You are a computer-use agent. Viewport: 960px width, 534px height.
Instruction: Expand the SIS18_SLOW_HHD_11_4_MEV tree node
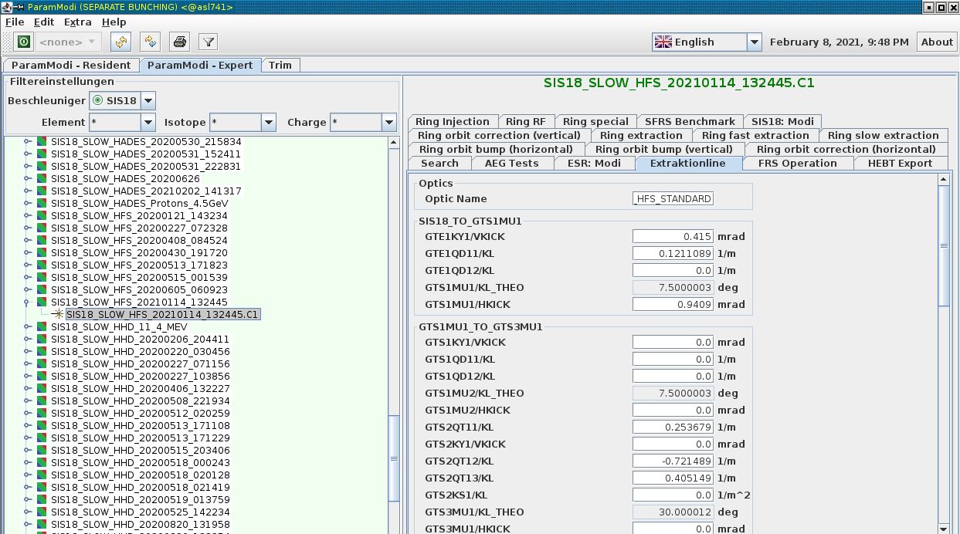click(x=28, y=327)
